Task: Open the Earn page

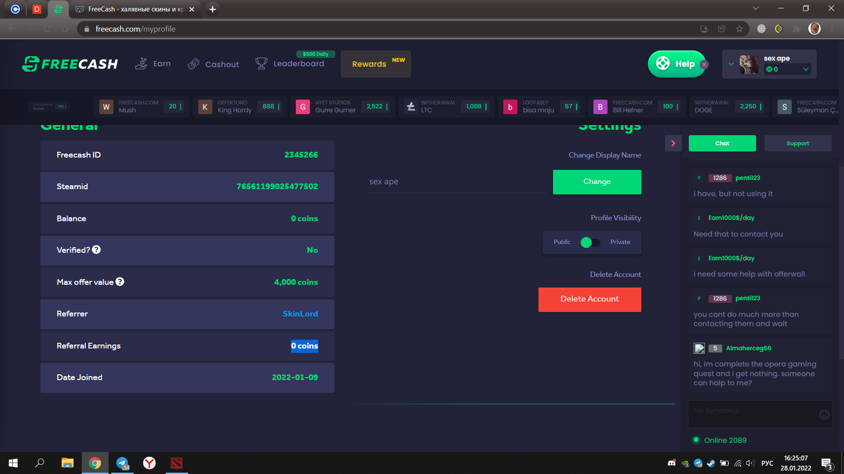Action: click(153, 64)
